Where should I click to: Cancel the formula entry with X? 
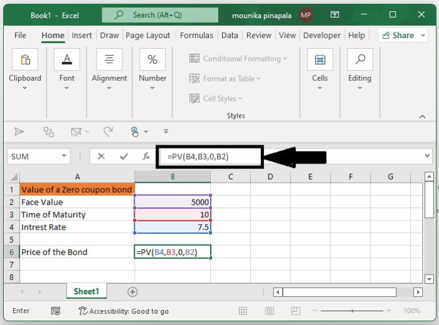click(101, 157)
